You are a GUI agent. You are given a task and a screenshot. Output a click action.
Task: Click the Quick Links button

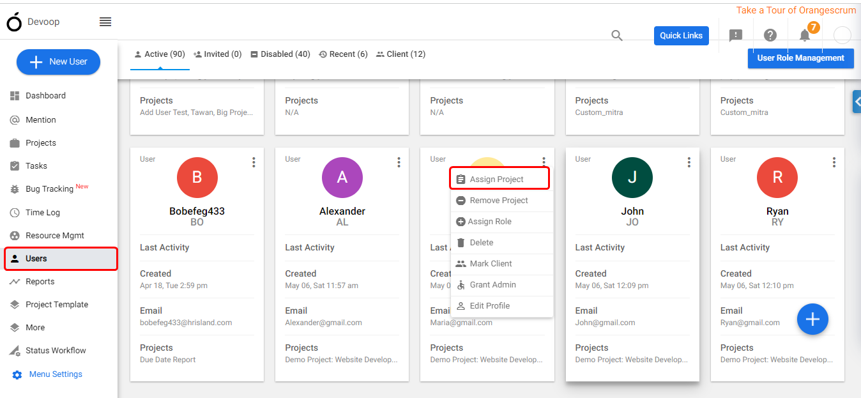[682, 36]
